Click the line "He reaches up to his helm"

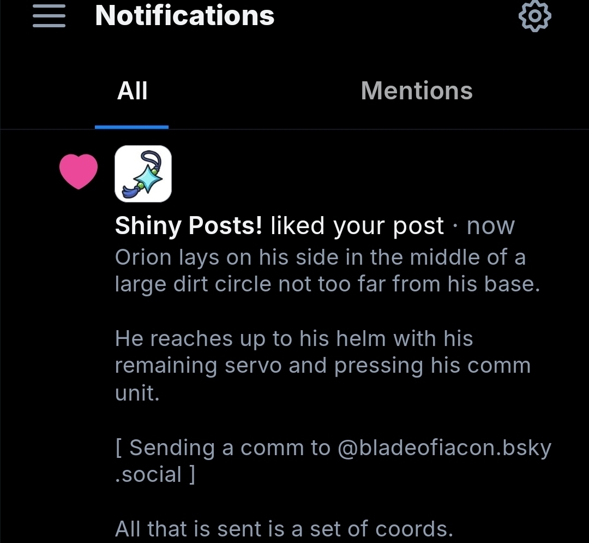[x=293, y=339]
